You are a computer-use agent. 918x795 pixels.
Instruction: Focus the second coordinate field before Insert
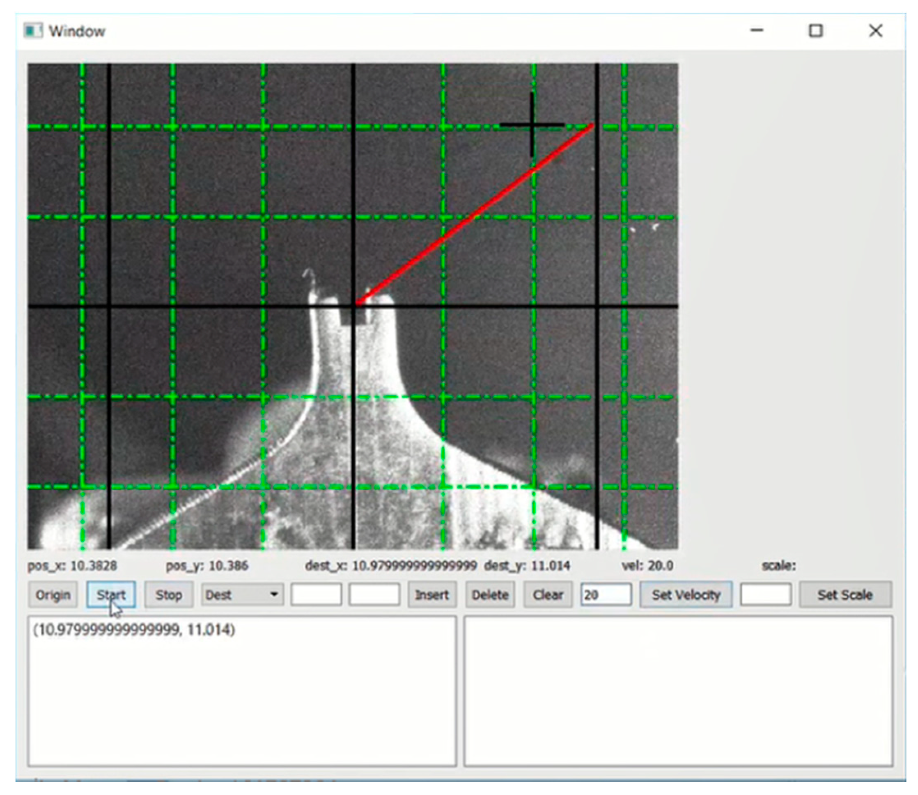point(374,595)
